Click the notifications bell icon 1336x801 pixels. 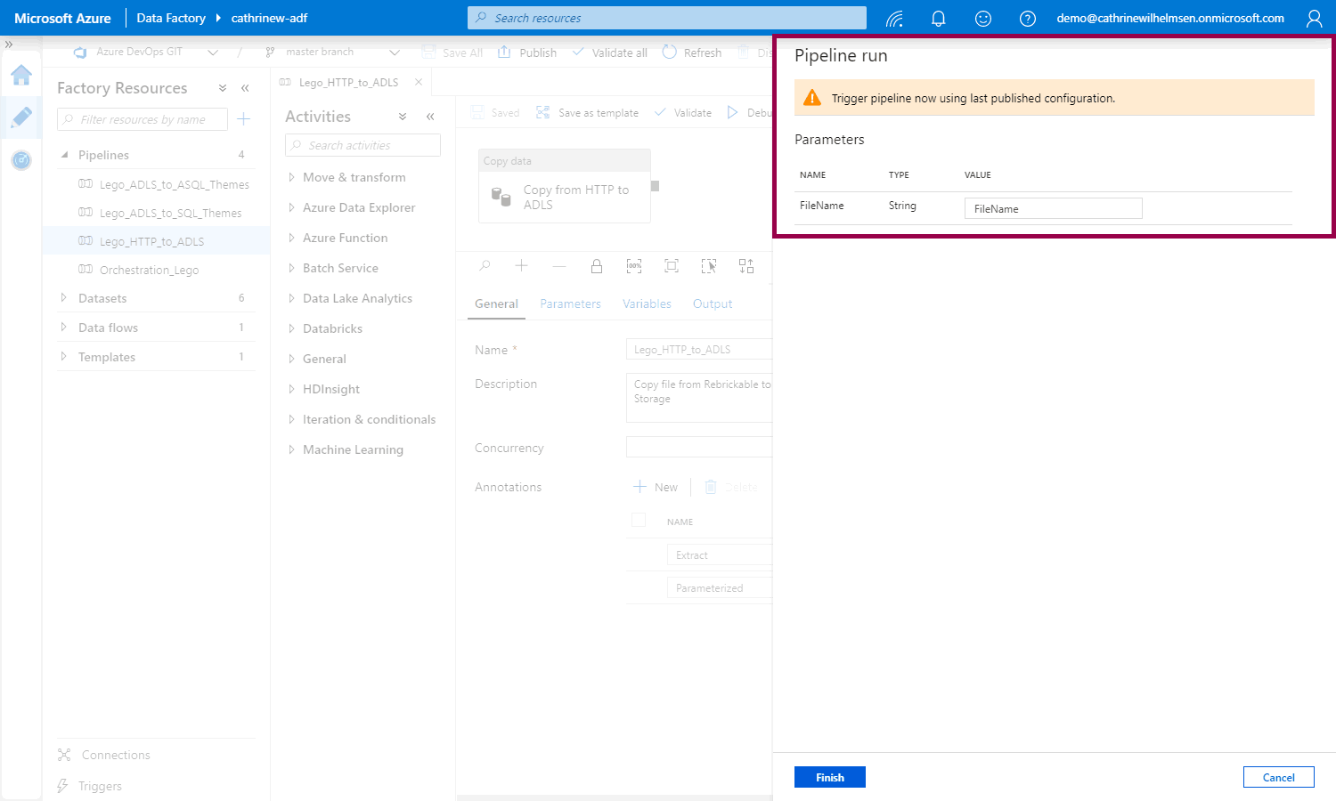tap(938, 19)
